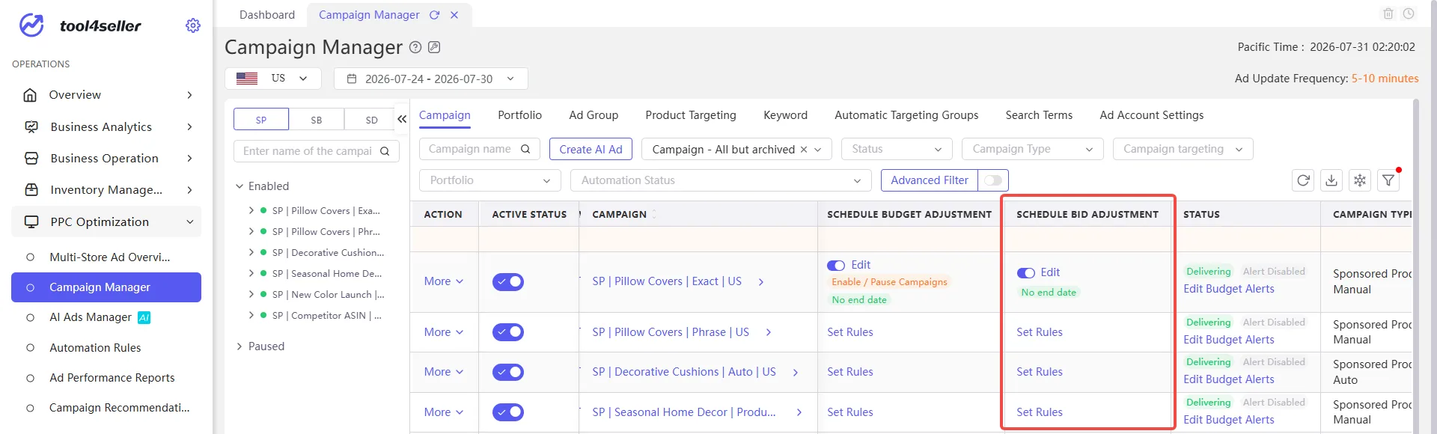The height and width of the screenshot is (434, 1437).
Task: Switch to the Keyword tab
Action: point(785,115)
